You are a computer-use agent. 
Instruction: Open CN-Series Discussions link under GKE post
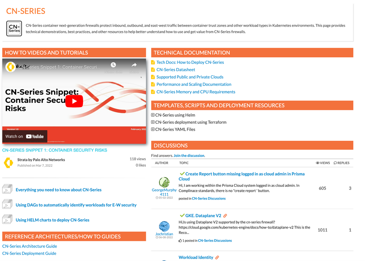tap(215, 241)
